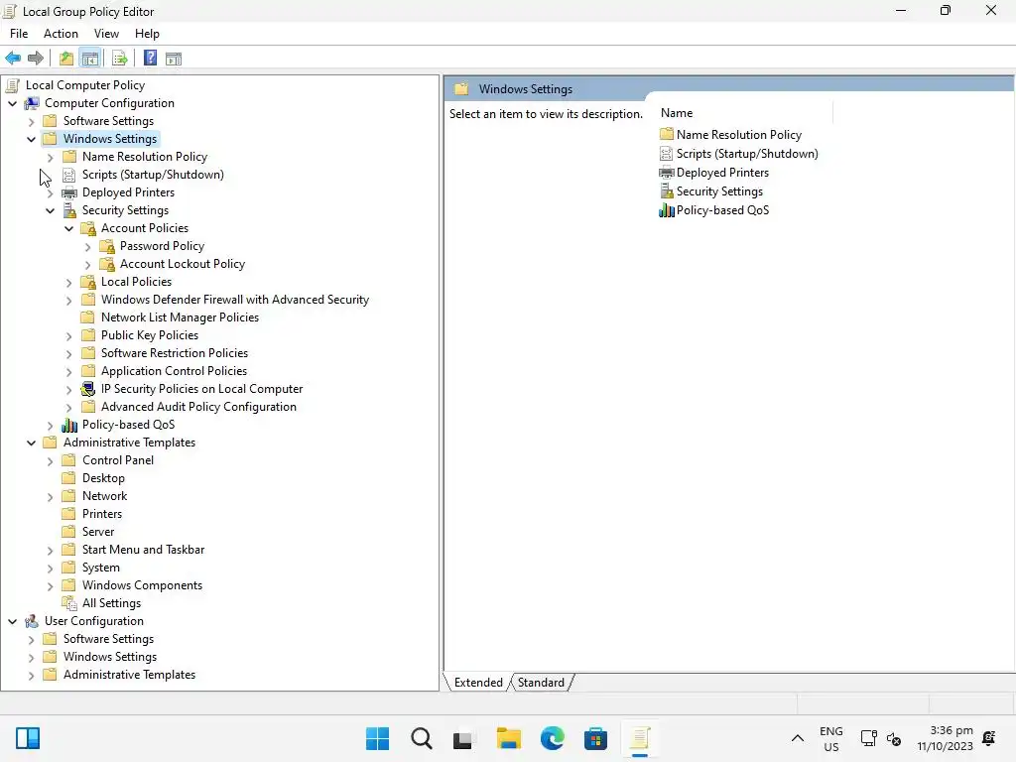
Task: Expand the Windows Components node
Action: [x=50, y=585]
